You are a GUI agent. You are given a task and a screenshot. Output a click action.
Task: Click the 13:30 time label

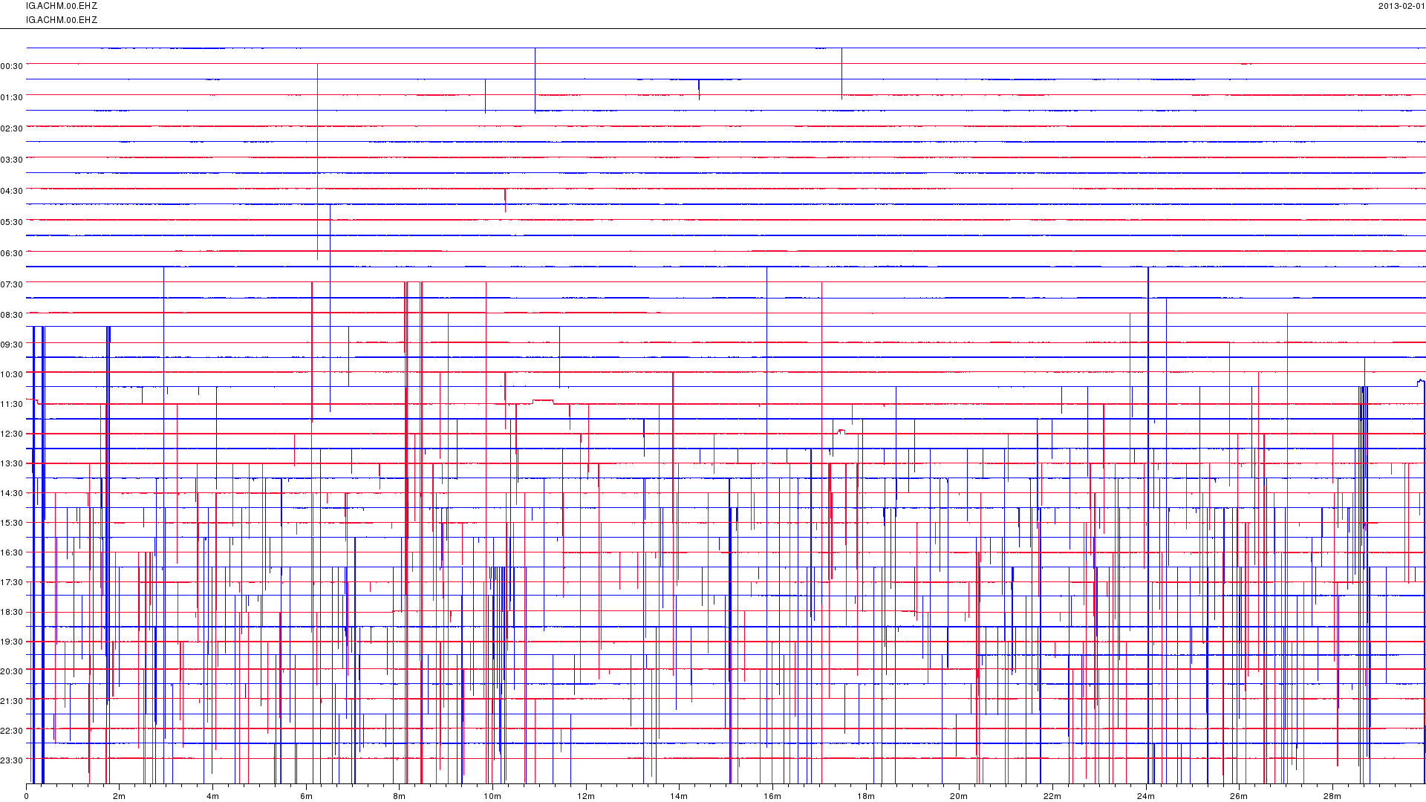click(12, 463)
